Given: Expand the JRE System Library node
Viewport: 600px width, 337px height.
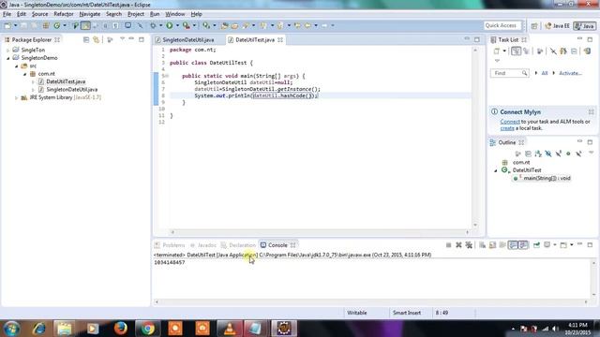Looking at the screenshot, I should click(x=17, y=97).
